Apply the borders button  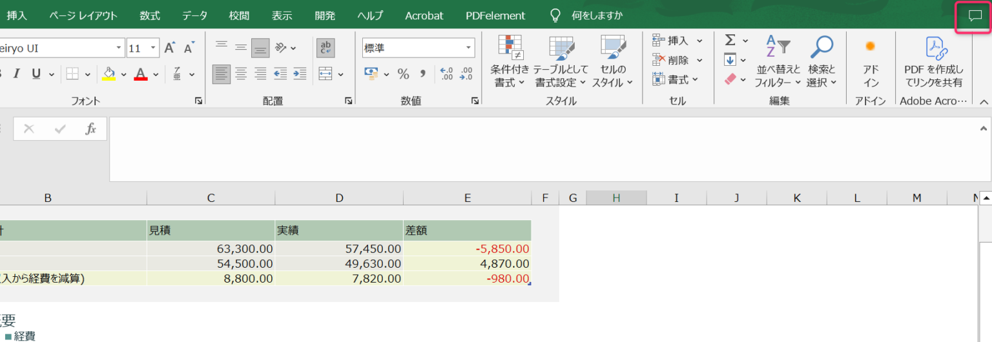click(x=72, y=74)
